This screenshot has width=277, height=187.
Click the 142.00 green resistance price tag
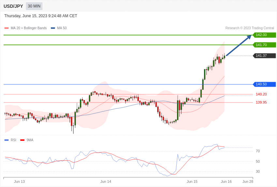264,35
